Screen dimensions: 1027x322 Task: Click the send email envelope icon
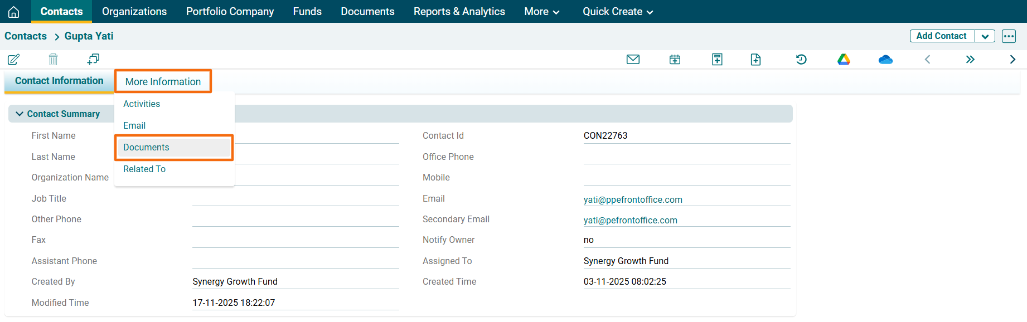point(633,60)
